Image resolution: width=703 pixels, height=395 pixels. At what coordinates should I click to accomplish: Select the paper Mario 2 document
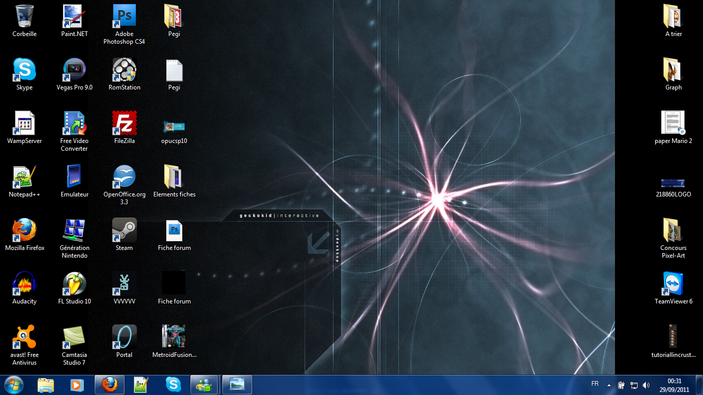673,123
